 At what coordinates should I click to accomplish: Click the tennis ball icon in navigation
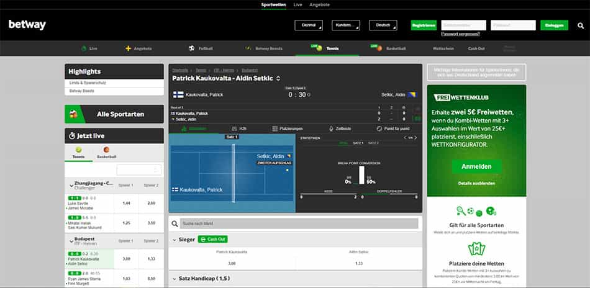coord(319,48)
